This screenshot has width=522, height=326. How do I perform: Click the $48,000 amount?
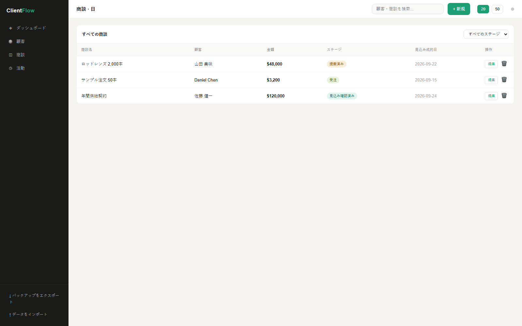pos(274,64)
